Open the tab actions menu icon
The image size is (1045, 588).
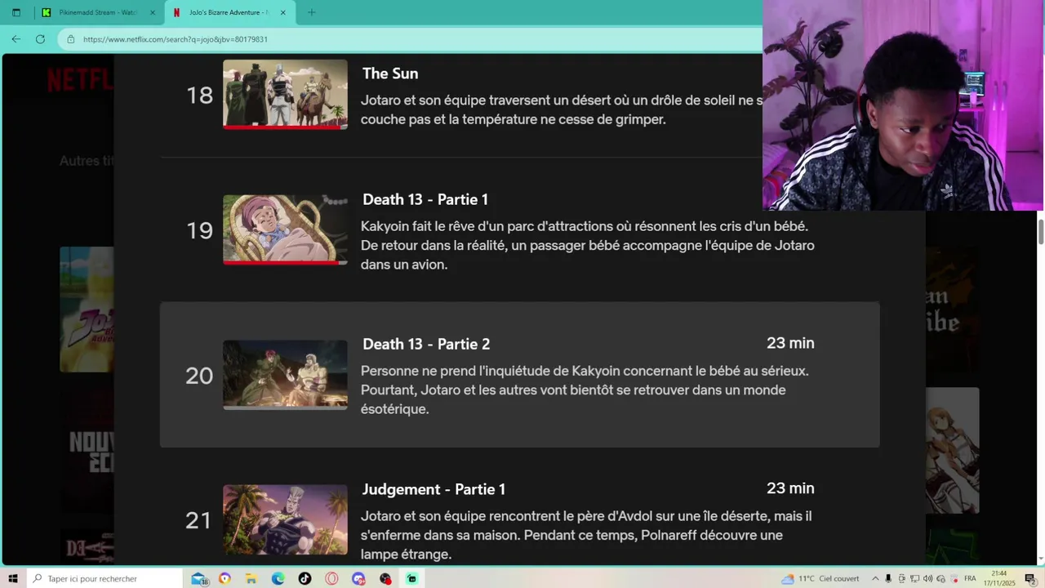pyautogui.click(x=16, y=12)
